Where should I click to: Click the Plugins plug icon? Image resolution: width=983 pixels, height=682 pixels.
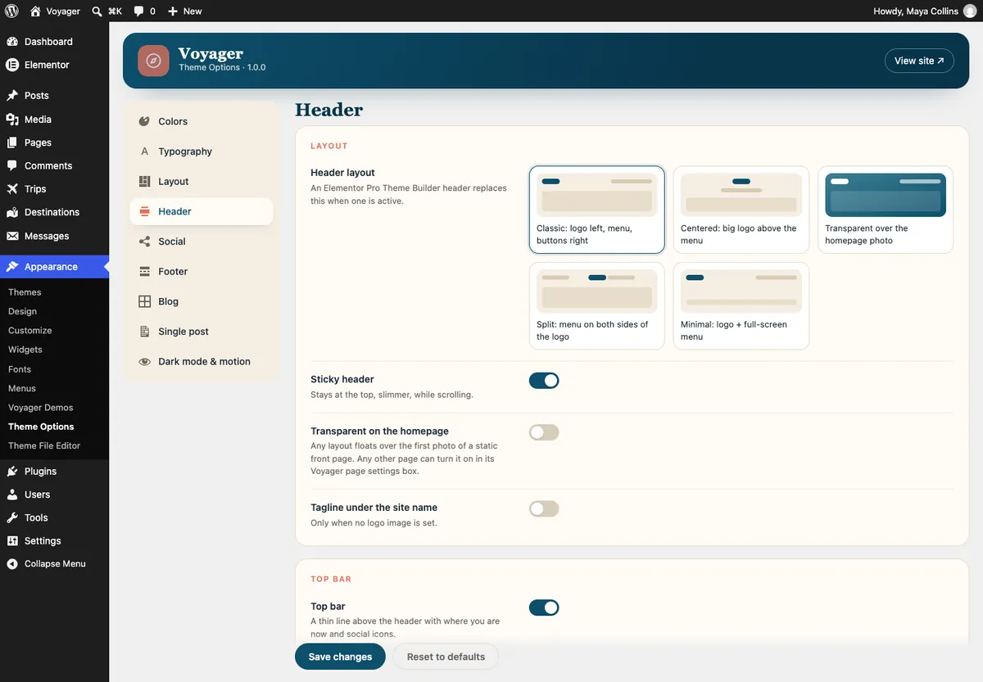coord(12,472)
